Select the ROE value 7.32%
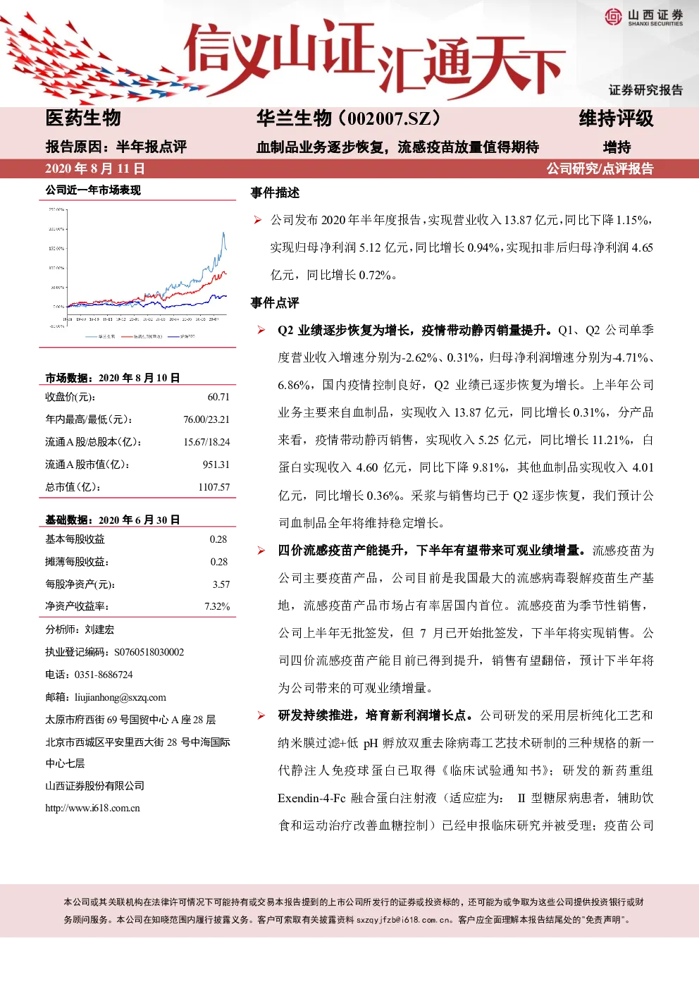 (217, 606)
